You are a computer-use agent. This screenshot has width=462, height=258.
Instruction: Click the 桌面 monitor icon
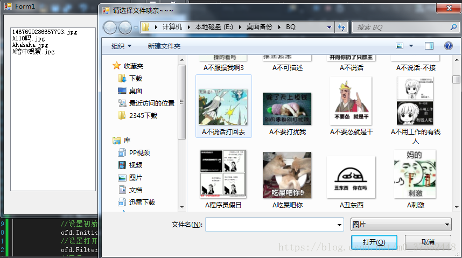(122, 91)
